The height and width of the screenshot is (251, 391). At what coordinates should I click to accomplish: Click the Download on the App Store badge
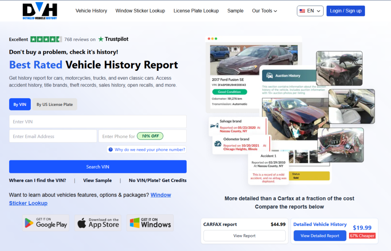tap(98, 223)
